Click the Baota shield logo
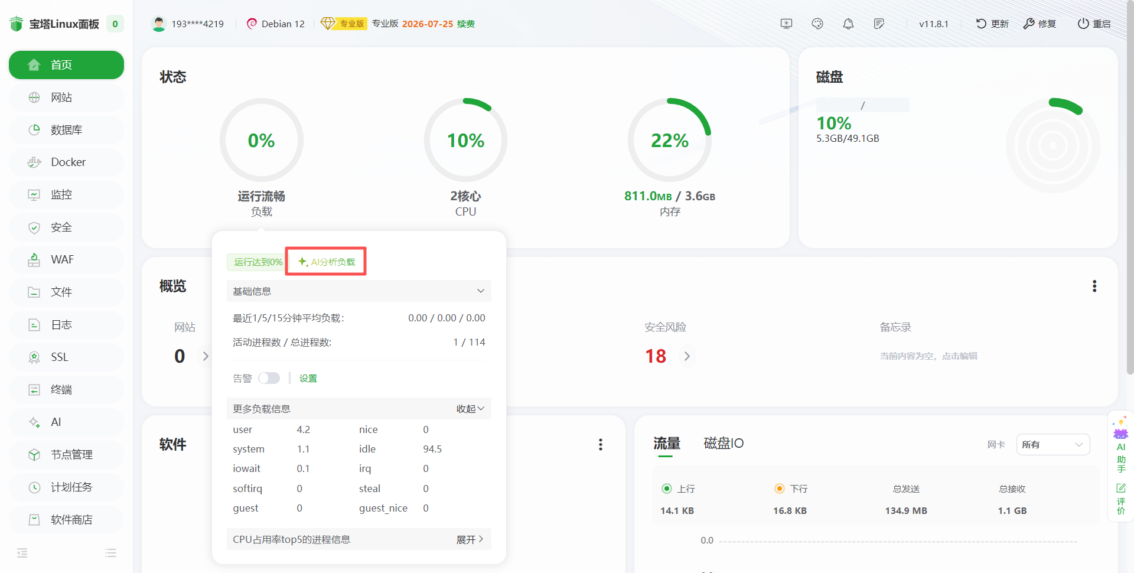1134x573 pixels. point(17,24)
